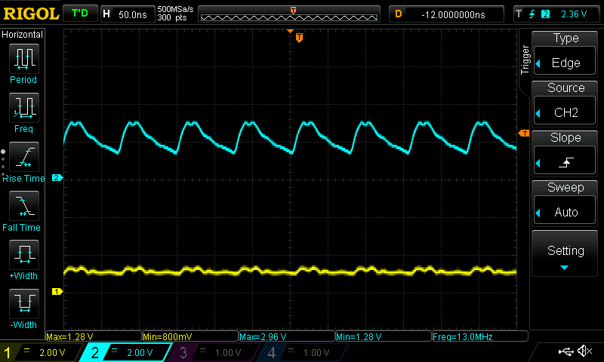Expand the trigger Setting submenu
Screen dimensions: 604x362
tap(565, 254)
